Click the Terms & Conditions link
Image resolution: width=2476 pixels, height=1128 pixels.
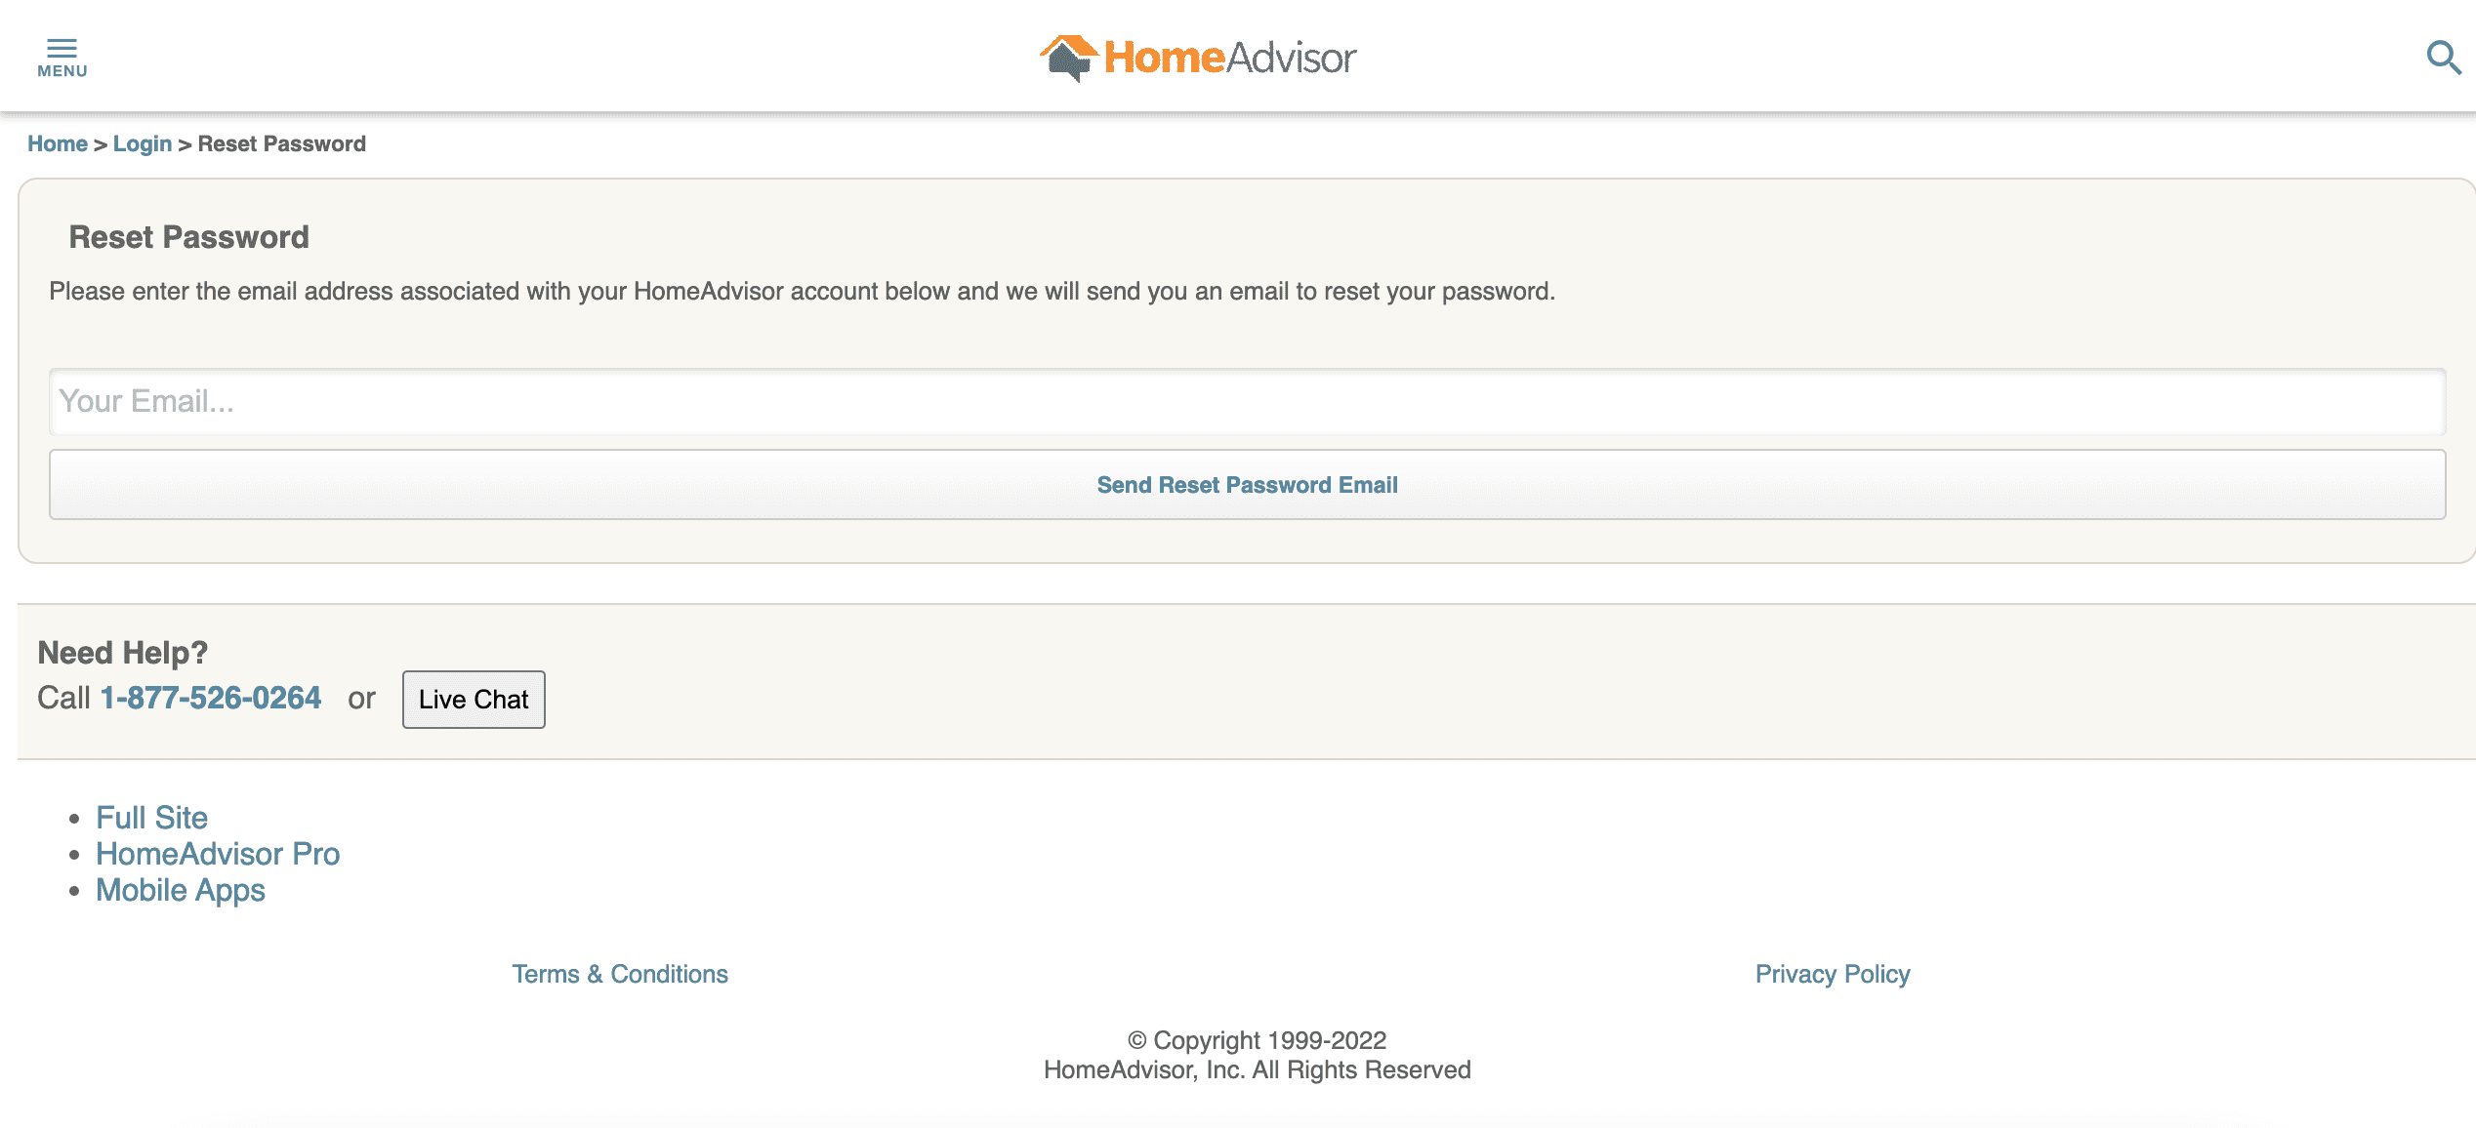[621, 974]
